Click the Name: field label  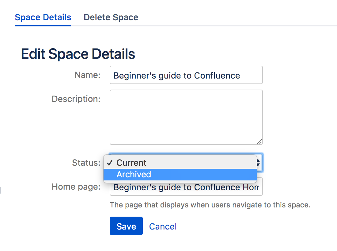click(x=87, y=75)
